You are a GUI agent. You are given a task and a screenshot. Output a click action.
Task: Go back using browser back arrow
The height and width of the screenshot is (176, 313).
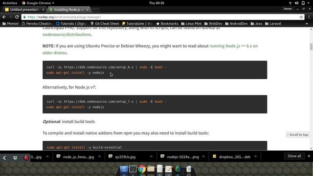coord(4,17)
